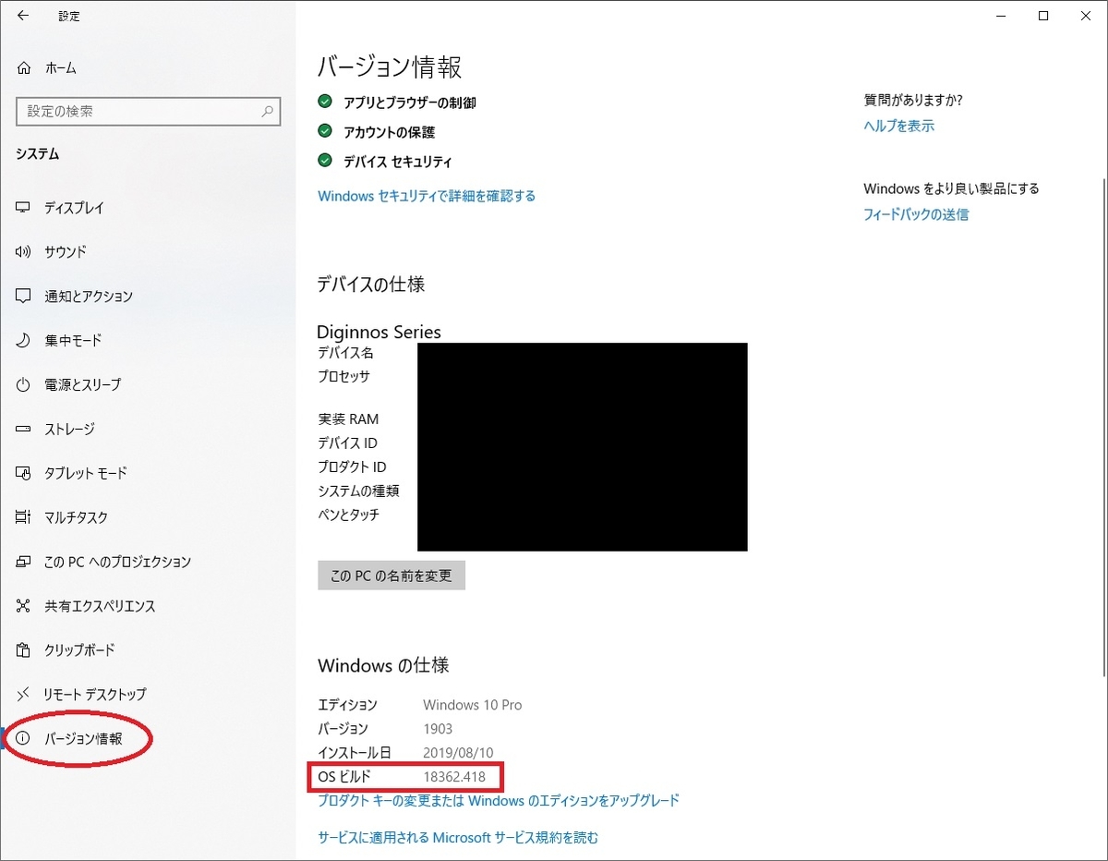The height and width of the screenshot is (861, 1108).
Task: Click the この PC へのプロジェクション icon
Action: coord(24,562)
